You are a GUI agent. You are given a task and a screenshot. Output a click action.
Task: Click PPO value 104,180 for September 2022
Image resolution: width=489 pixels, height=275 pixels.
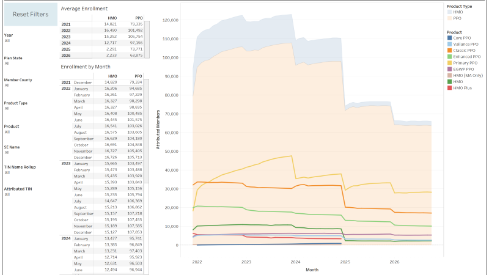(134, 139)
